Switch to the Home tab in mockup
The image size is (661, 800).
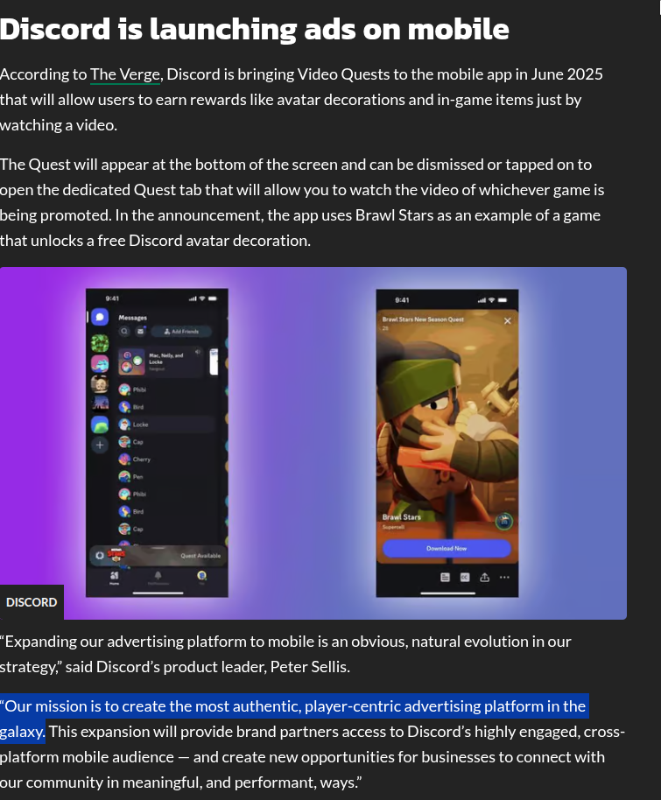(x=115, y=578)
